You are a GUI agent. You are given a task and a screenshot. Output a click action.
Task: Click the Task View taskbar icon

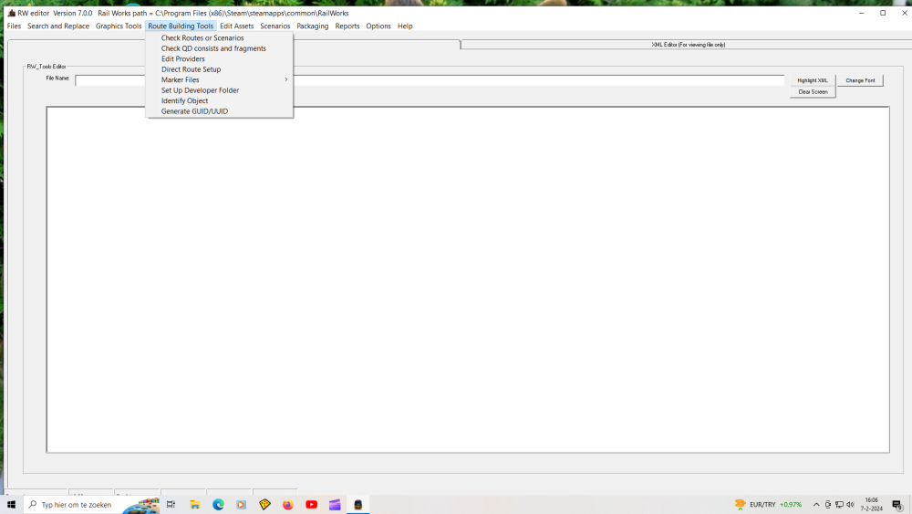[171, 504]
